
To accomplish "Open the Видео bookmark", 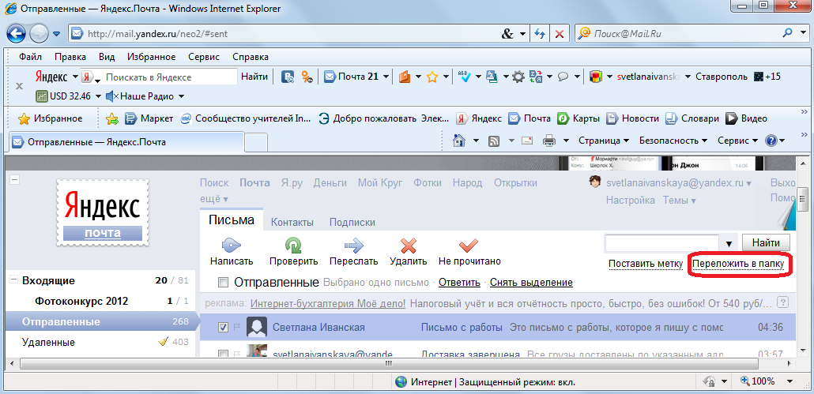I will pyautogui.click(x=746, y=118).
